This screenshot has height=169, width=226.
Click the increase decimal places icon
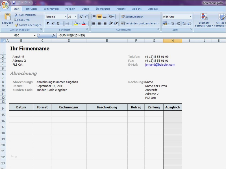click(x=184, y=24)
